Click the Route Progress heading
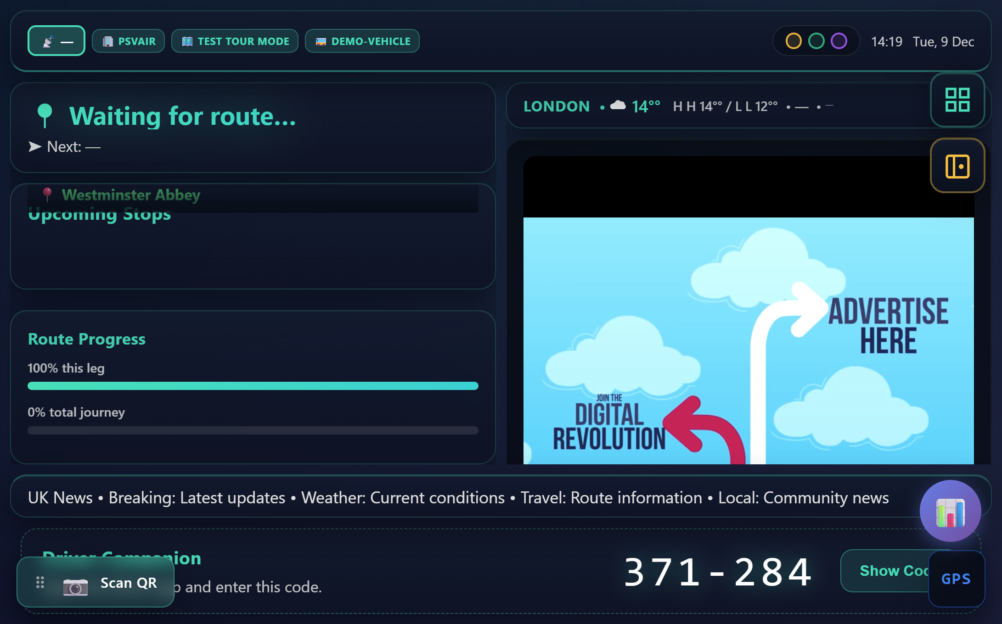This screenshot has width=1002, height=624. tap(87, 339)
